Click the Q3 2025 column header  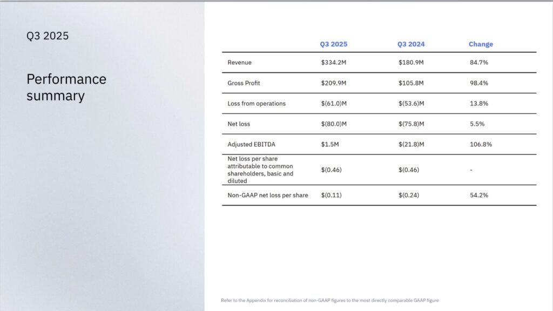333,44
